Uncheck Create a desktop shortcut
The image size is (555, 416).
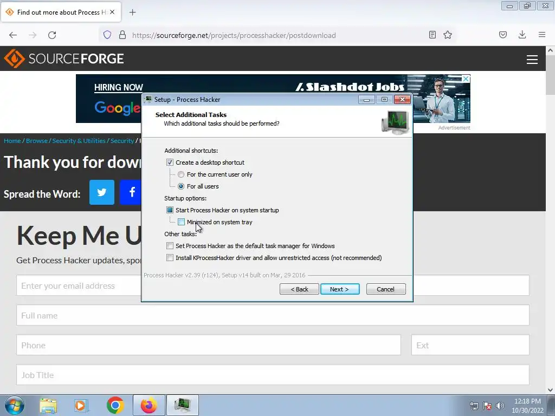170,162
